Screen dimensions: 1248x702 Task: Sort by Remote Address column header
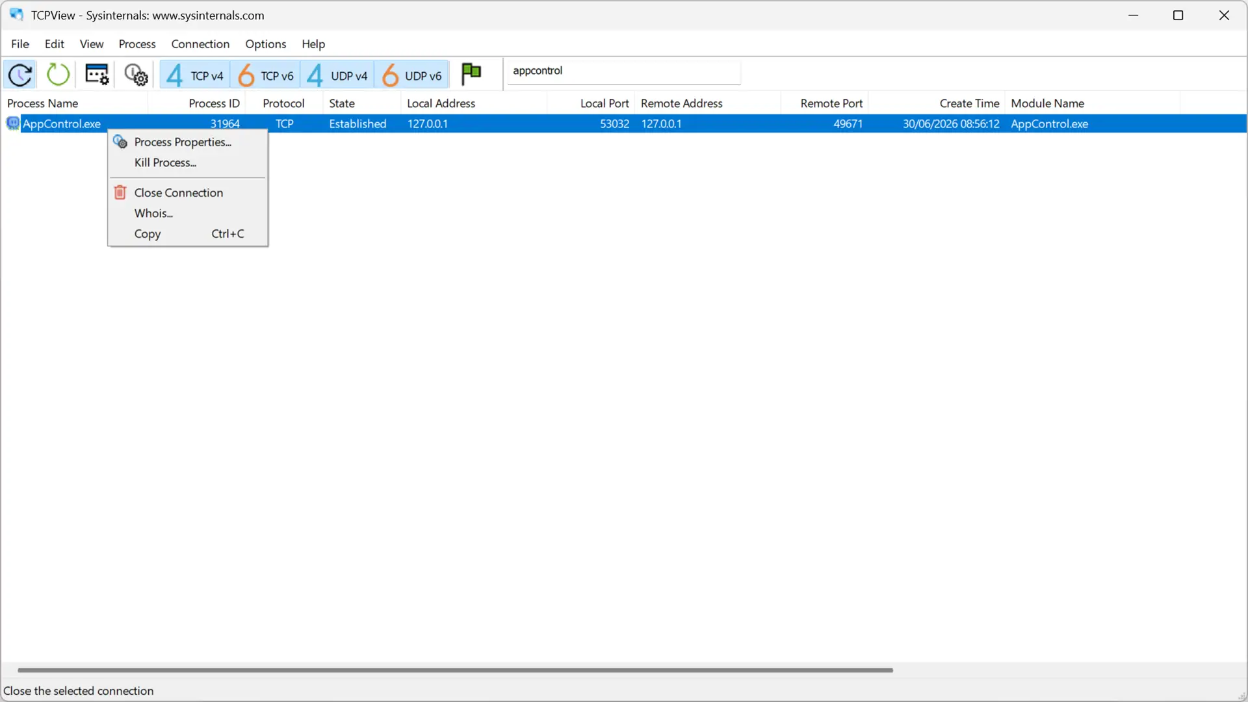click(708, 103)
